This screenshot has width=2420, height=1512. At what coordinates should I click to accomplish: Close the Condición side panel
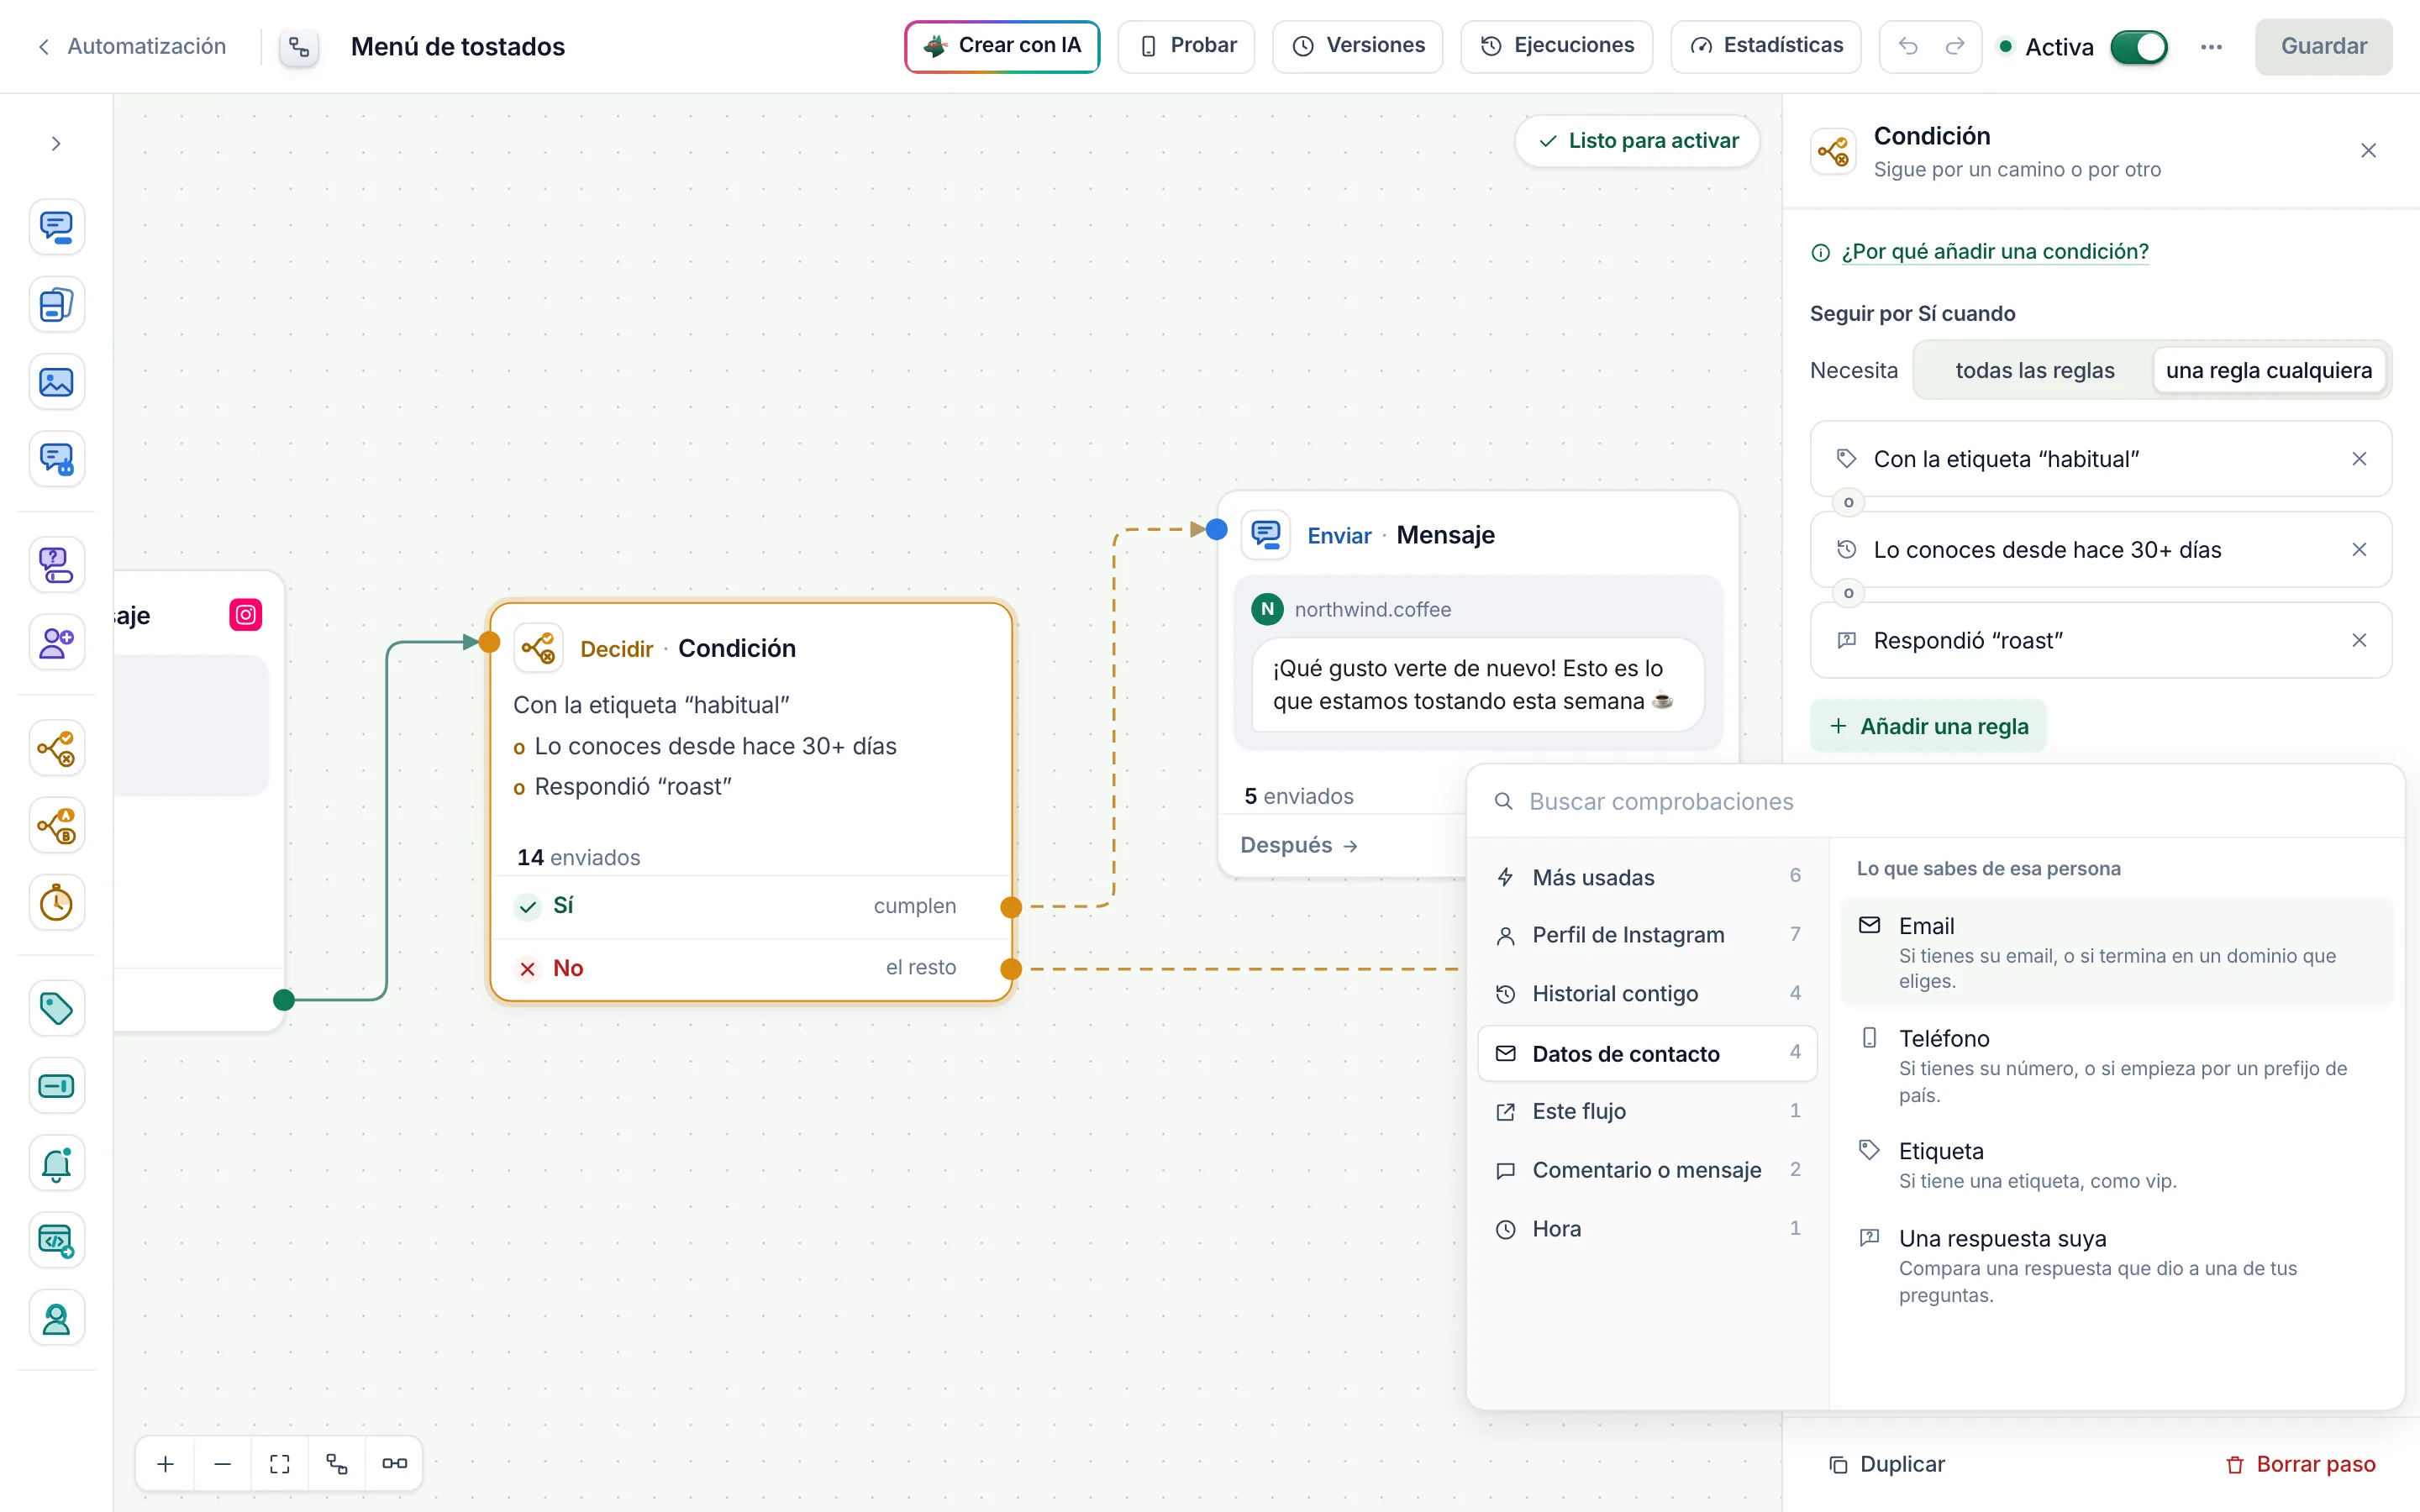point(2368,151)
